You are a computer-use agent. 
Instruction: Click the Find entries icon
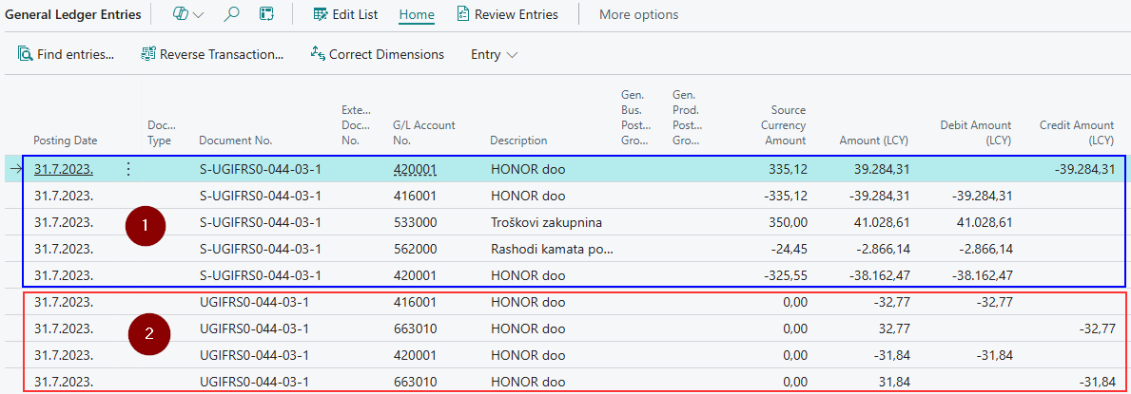[x=26, y=54]
